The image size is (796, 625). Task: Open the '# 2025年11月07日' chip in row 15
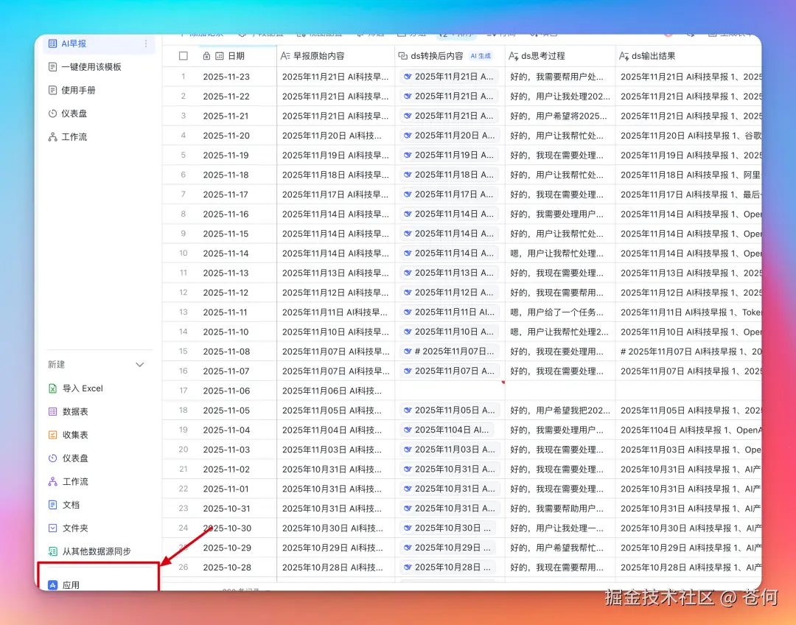point(449,352)
